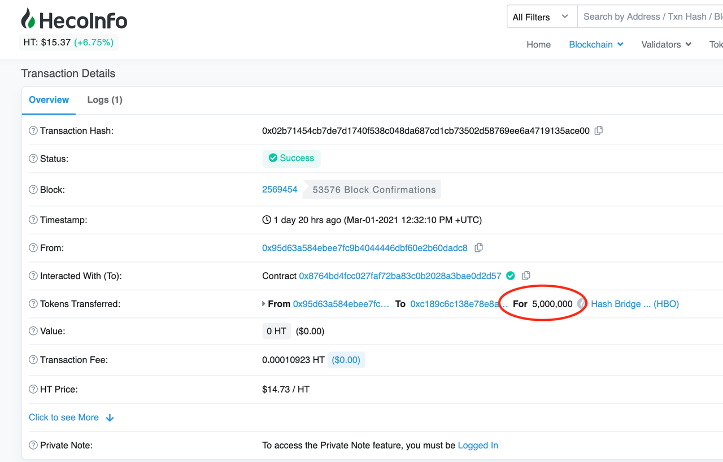Expand the Blockchain menu
Viewport: 723px width, 462px height.
click(596, 45)
